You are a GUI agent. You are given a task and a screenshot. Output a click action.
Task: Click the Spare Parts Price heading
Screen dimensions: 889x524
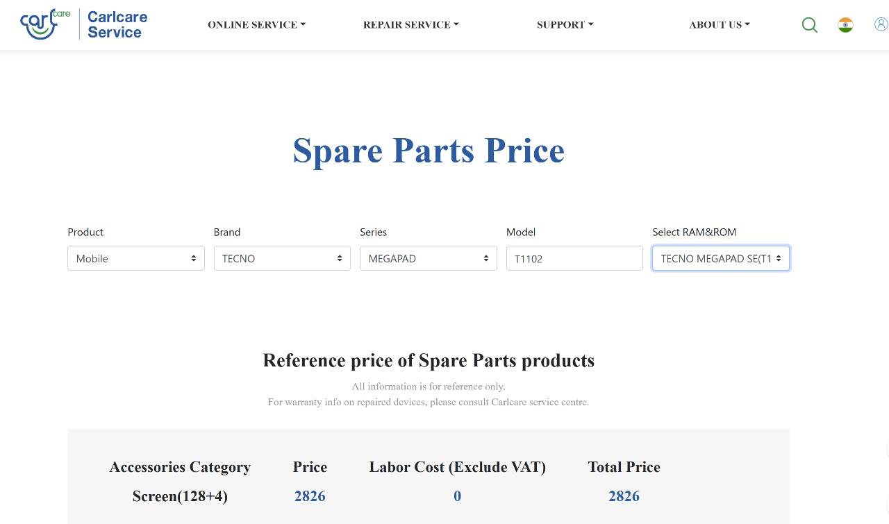point(429,150)
